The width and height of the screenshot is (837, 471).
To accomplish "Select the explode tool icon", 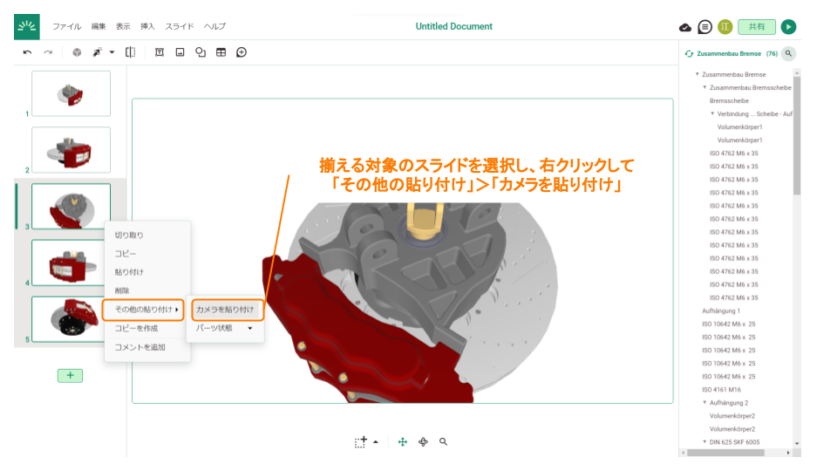I will pos(97,52).
